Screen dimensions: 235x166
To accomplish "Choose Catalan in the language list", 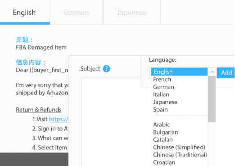I will pos(179,140).
